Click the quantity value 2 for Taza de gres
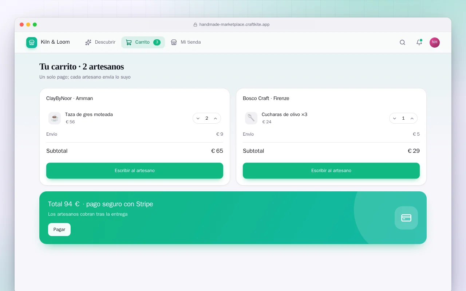 click(x=207, y=118)
